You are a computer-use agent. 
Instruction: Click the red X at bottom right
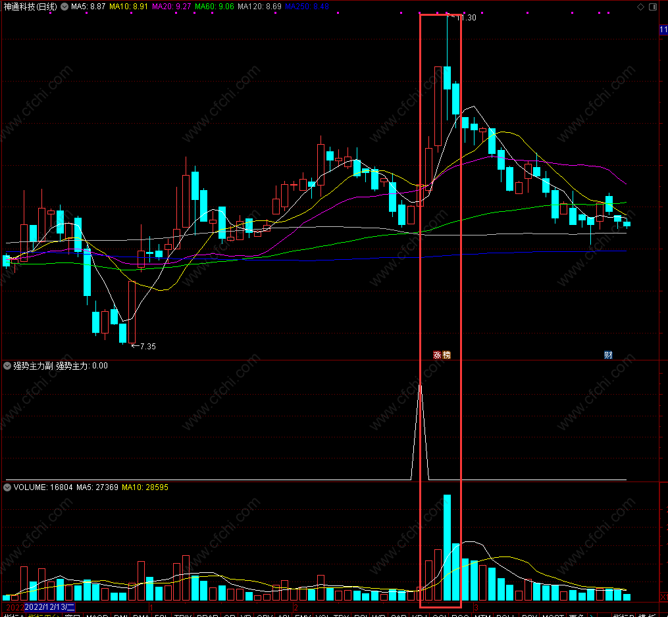click(x=664, y=597)
